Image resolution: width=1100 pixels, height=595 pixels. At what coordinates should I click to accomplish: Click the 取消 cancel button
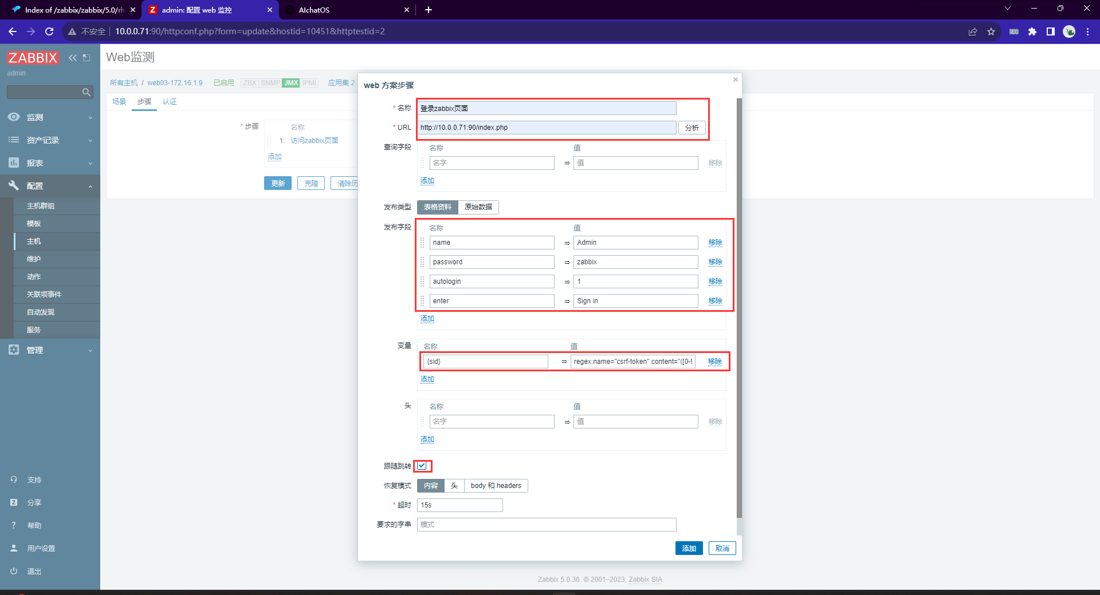pyautogui.click(x=722, y=548)
